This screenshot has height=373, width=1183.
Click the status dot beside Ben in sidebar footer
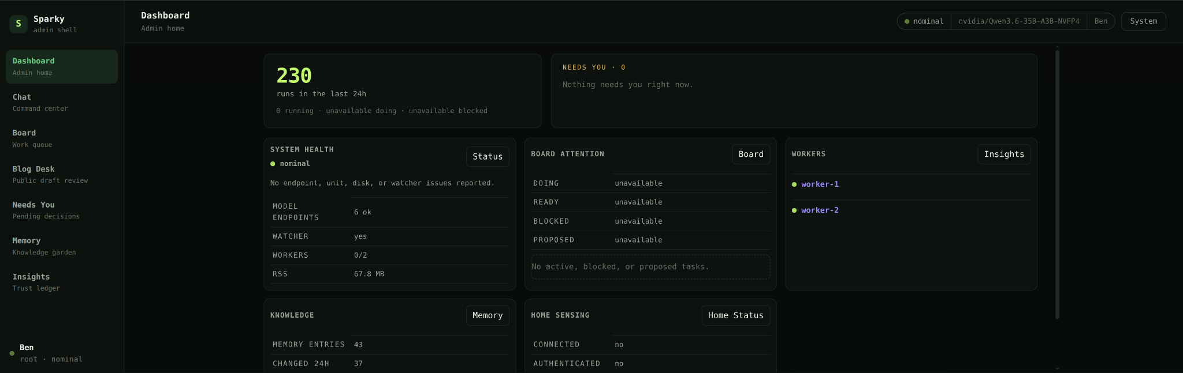(x=12, y=353)
